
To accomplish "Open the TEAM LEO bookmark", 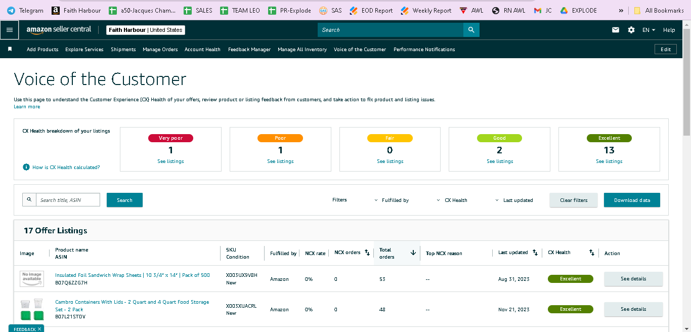I will pyautogui.click(x=240, y=10).
